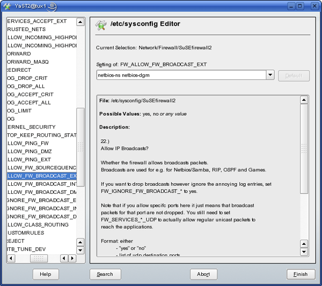Select the TOP_KEEP_ROUTING_STAT entry
This screenshot has height=286, width=322.
[x=42, y=135]
